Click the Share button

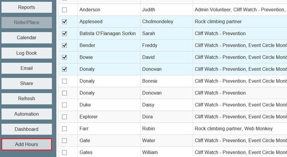click(x=27, y=83)
